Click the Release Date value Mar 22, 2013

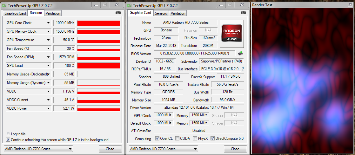pos(166,46)
